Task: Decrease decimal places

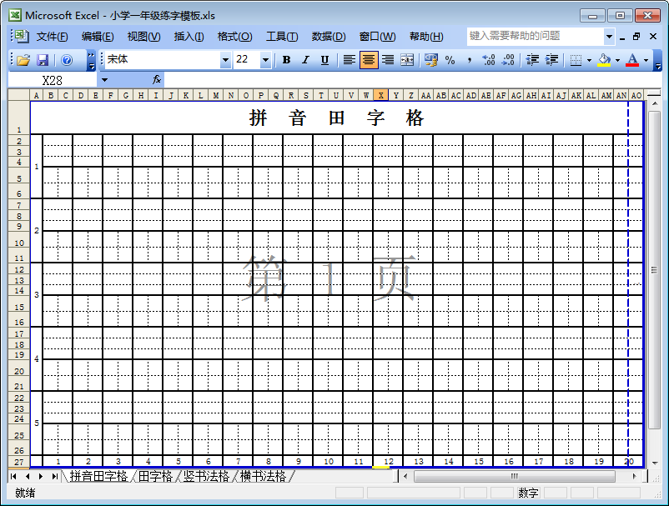Action: 508,60
